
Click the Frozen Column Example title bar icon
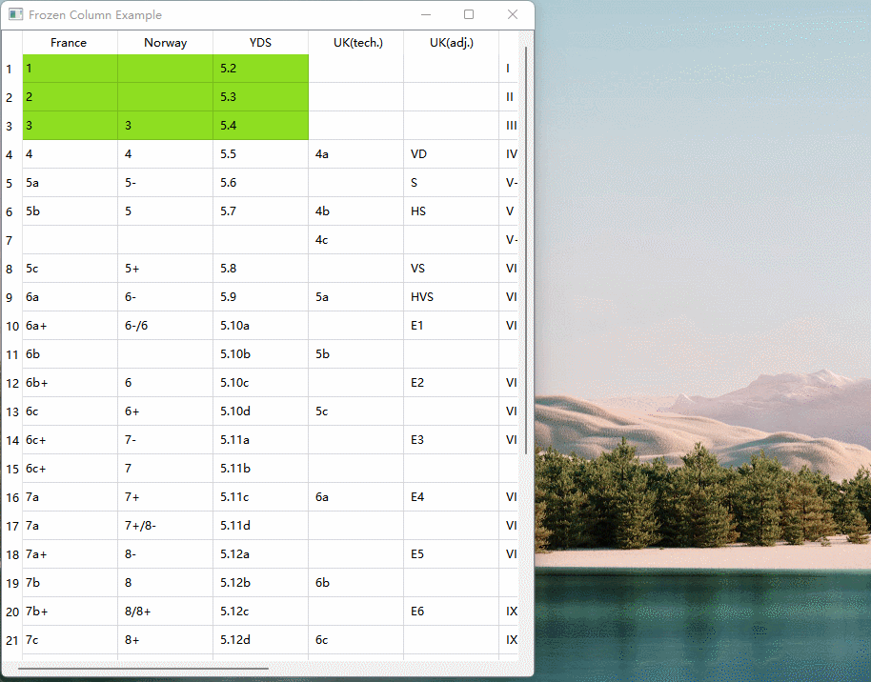pos(15,14)
